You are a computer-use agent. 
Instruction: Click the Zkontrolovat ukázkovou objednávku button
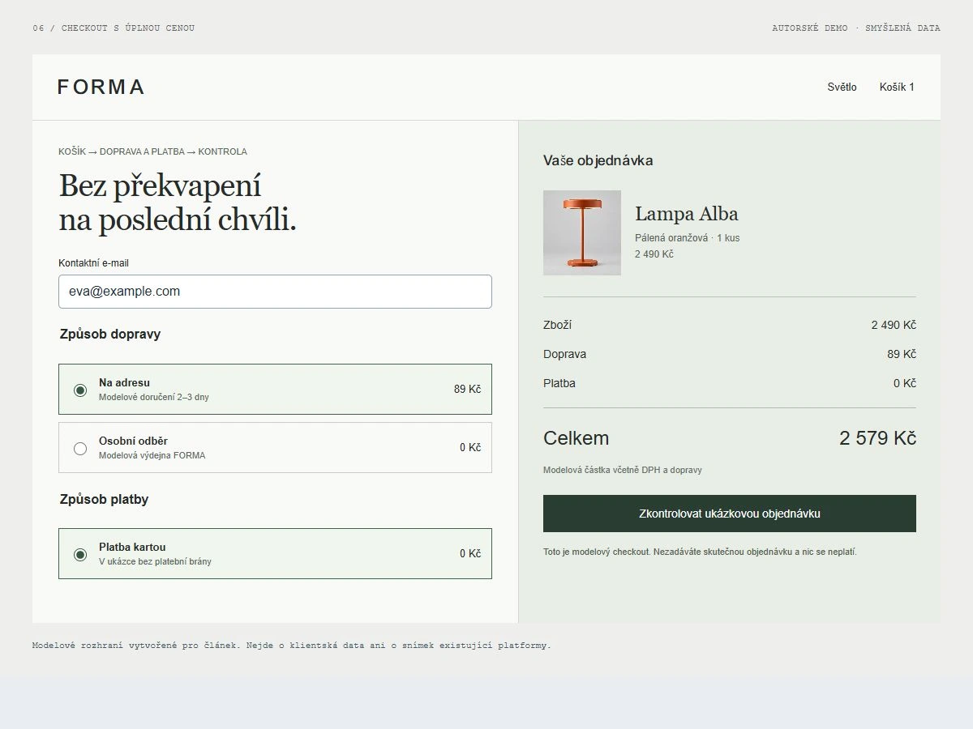pyautogui.click(x=730, y=514)
